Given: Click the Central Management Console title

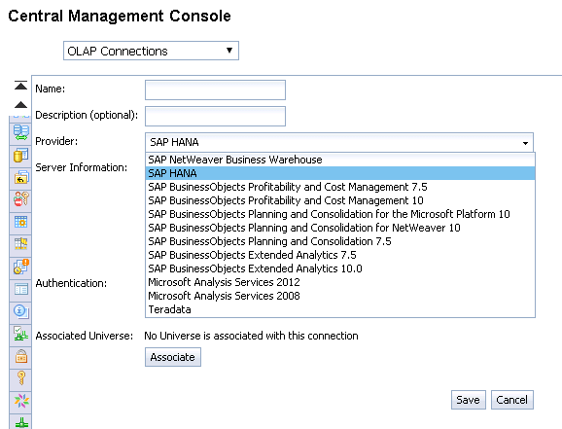Looking at the screenshot, I should click(x=120, y=17).
